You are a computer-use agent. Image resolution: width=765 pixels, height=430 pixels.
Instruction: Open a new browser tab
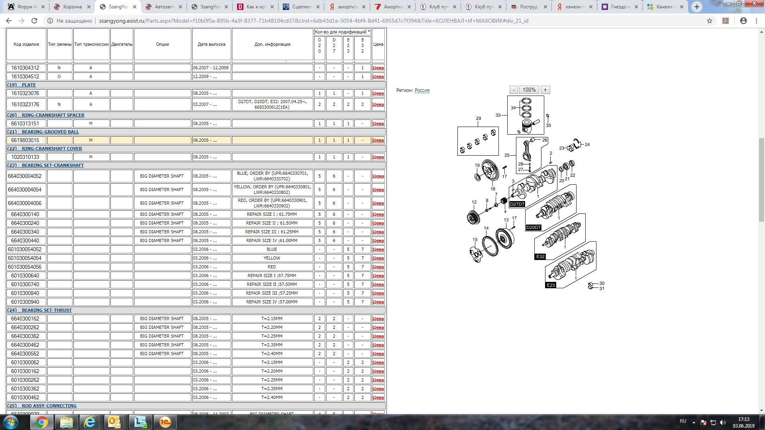coord(697,7)
